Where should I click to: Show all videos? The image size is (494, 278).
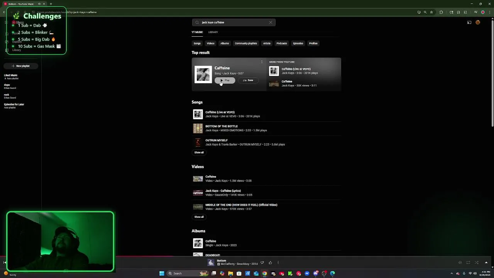point(199,217)
